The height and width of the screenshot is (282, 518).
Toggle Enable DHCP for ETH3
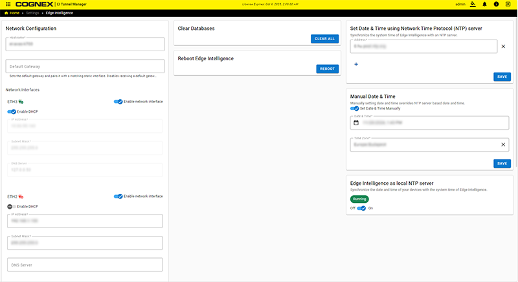12,112
